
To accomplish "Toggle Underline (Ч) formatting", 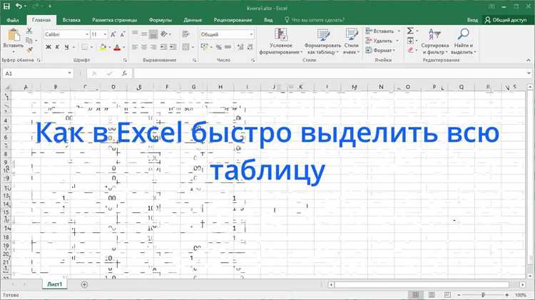I will (x=66, y=47).
